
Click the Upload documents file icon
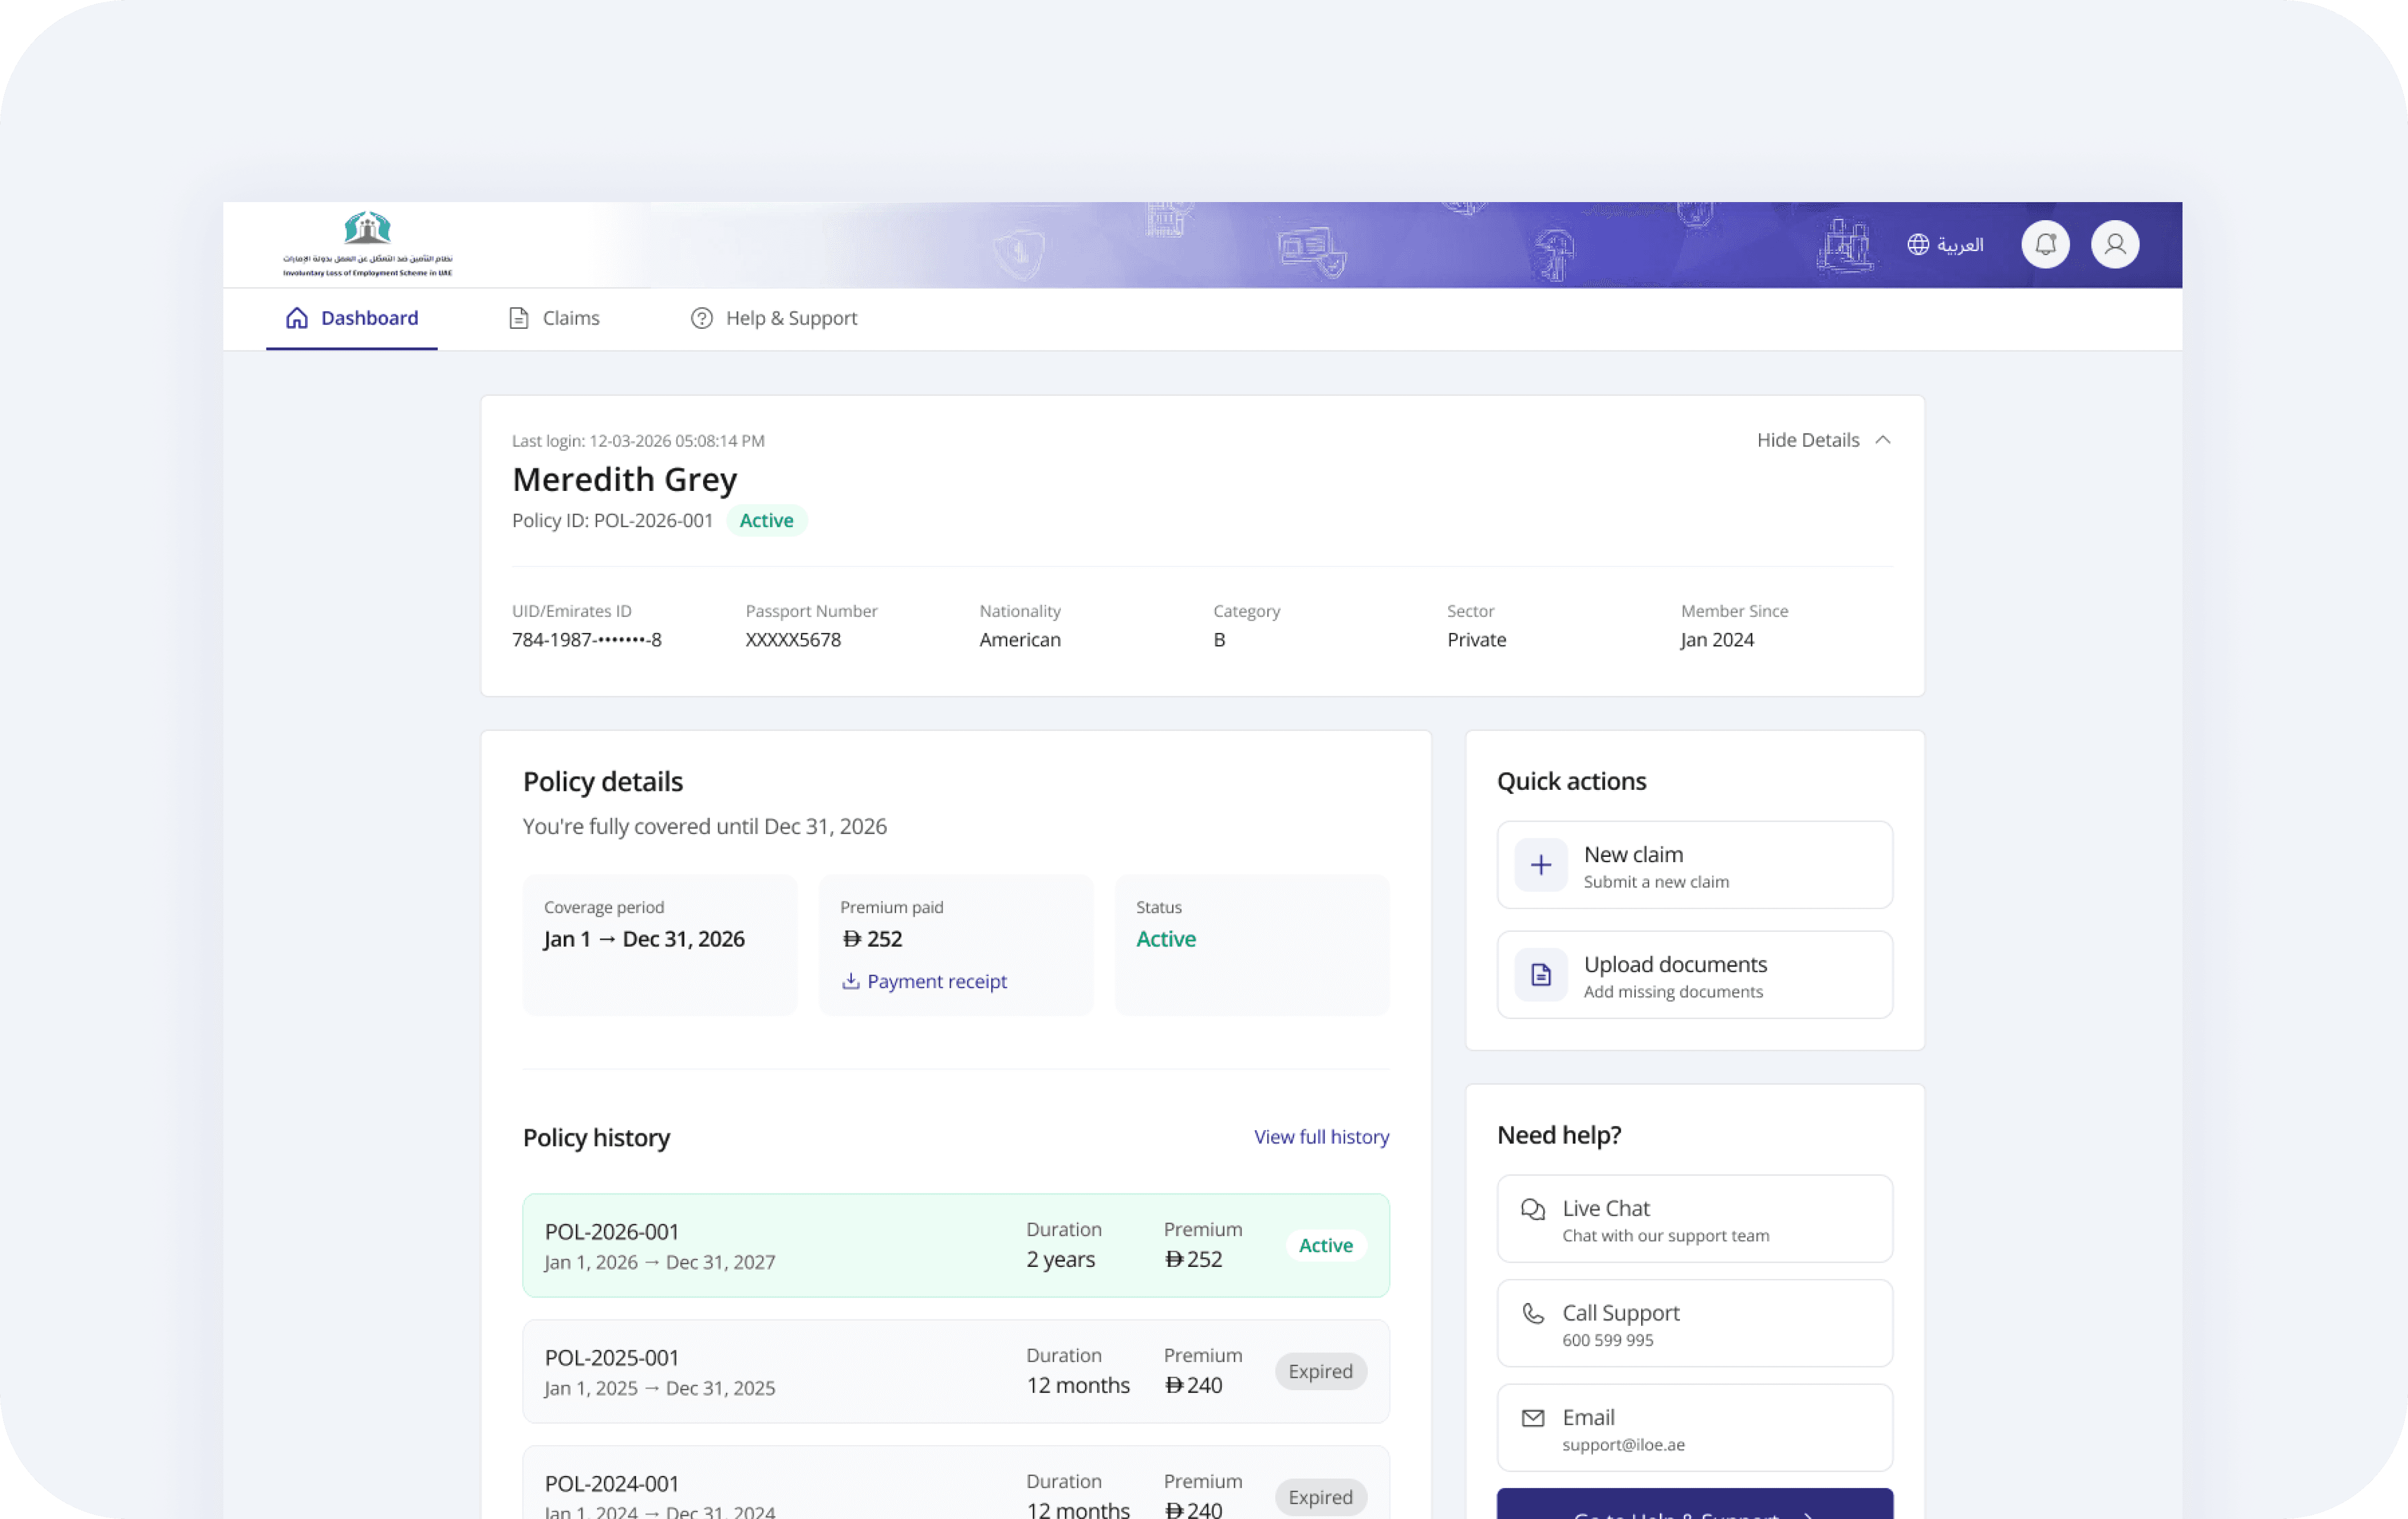click(1540, 975)
